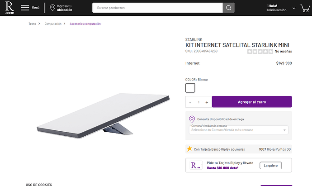Increase quantity with plus button
Screen dimensions: 312x186
pos(207,102)
